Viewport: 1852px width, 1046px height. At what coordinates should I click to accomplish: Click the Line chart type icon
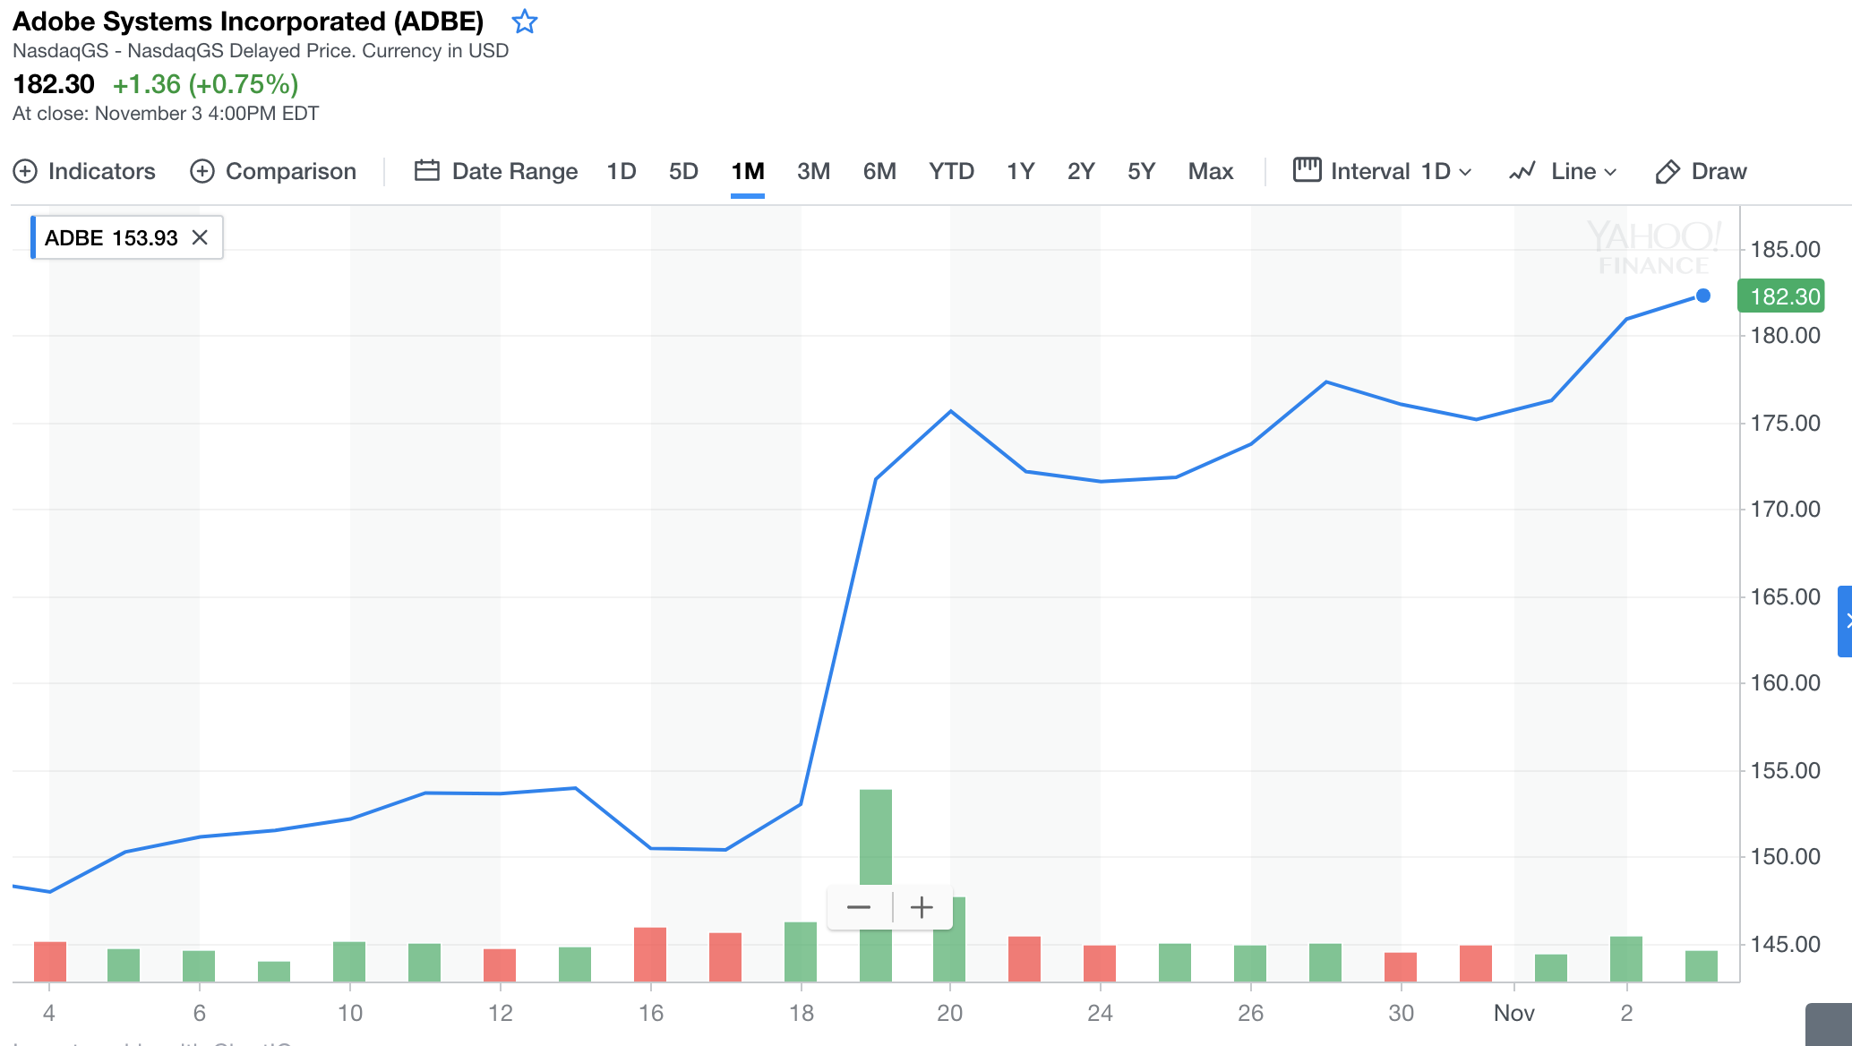[x=1522, y=171]
